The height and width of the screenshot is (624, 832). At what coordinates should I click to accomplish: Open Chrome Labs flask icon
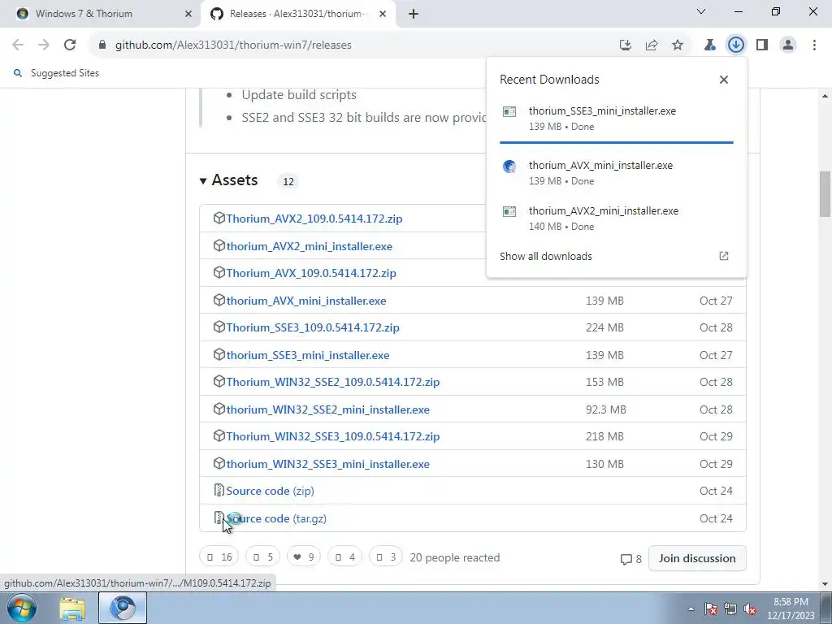[709, 45]
